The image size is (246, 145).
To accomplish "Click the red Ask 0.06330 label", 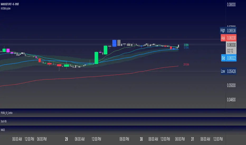I will click(x=228, y=38).
